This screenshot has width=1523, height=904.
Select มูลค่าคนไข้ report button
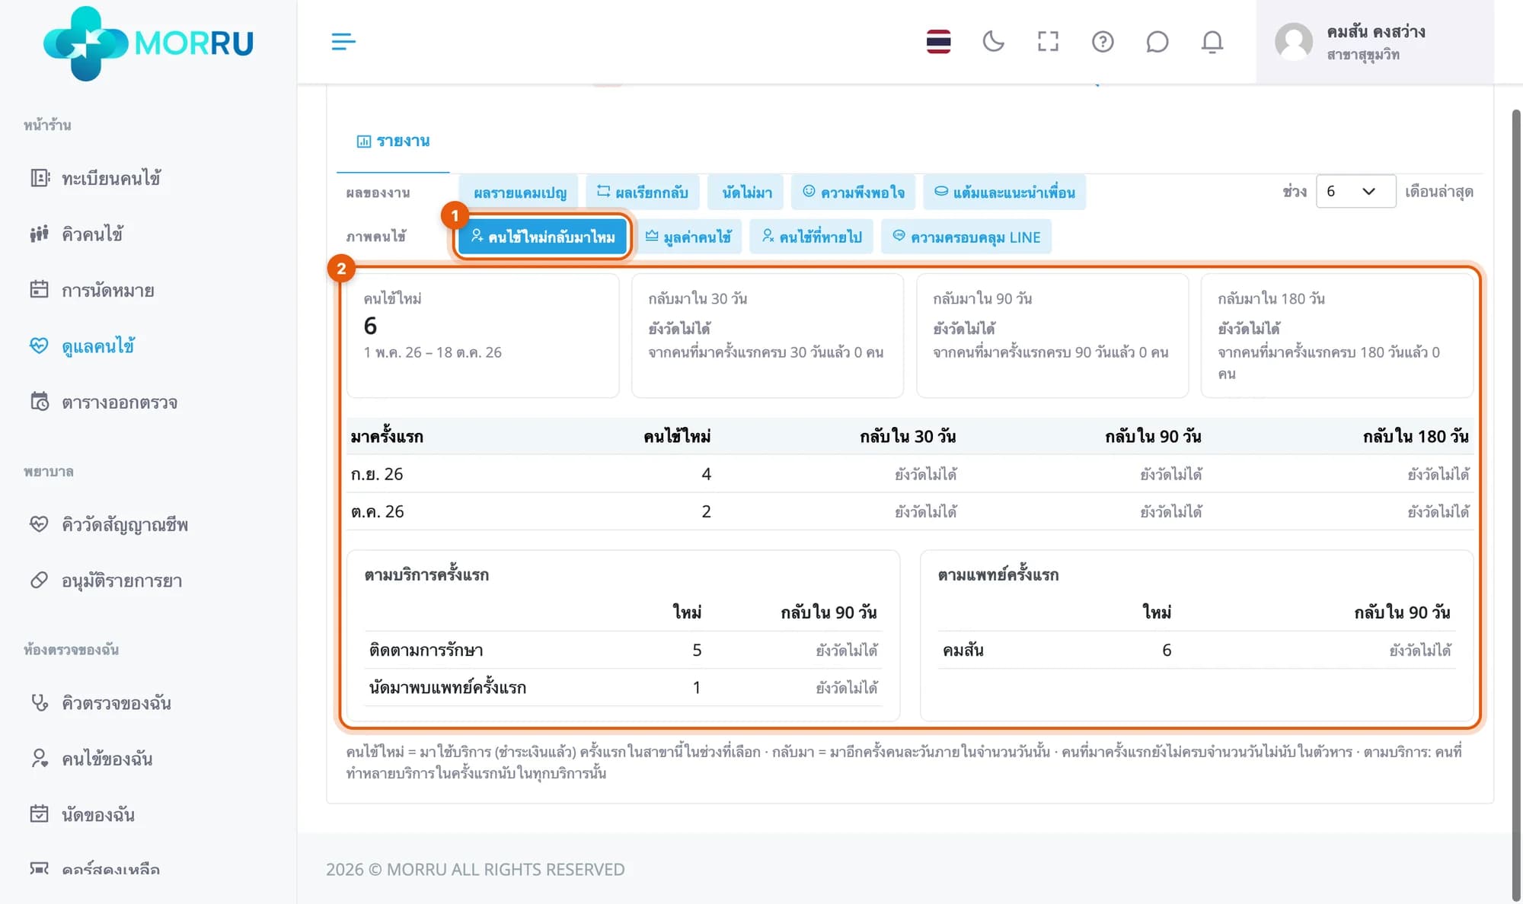tap(688, 237)
